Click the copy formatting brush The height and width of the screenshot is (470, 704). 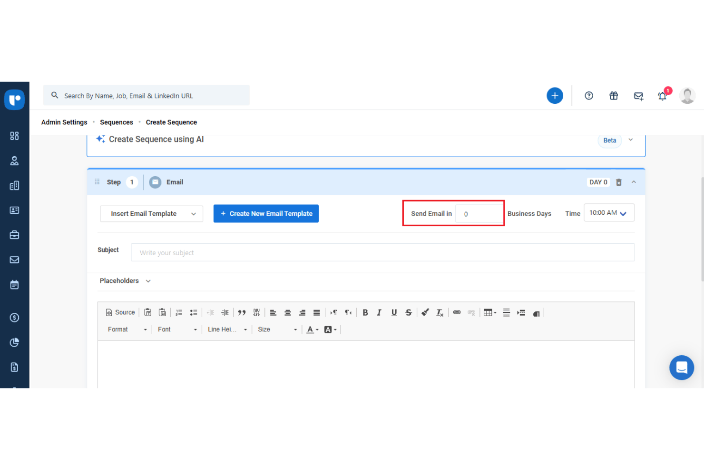point(425,313)
